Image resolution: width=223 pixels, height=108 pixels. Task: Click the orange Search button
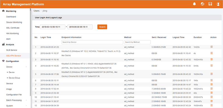pyautogui.click(x=102, y=27)
